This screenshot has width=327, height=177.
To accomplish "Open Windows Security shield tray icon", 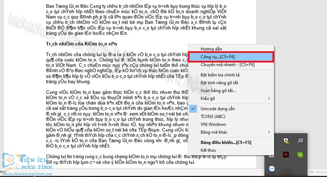I will coord(286,141).
